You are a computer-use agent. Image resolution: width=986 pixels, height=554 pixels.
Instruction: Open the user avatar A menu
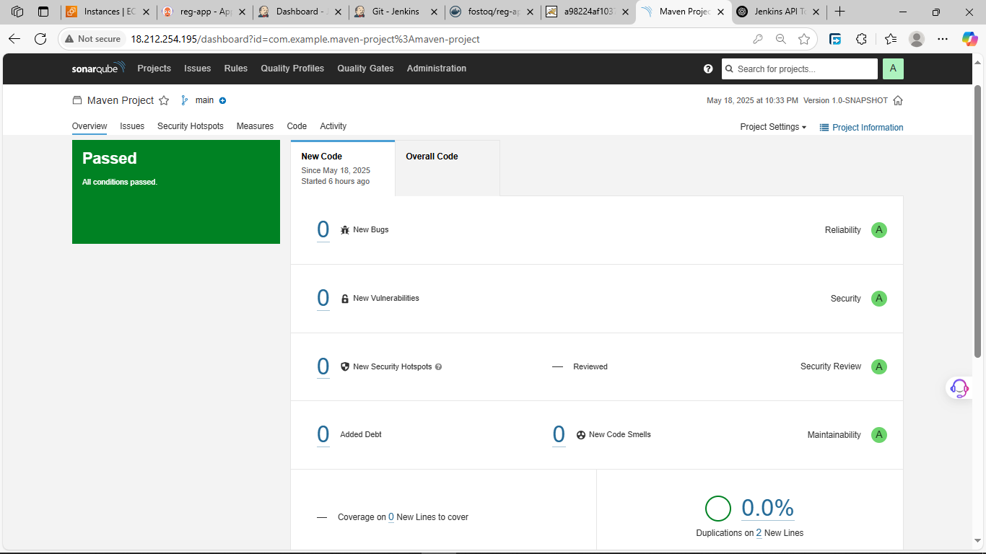coord(893,69)
